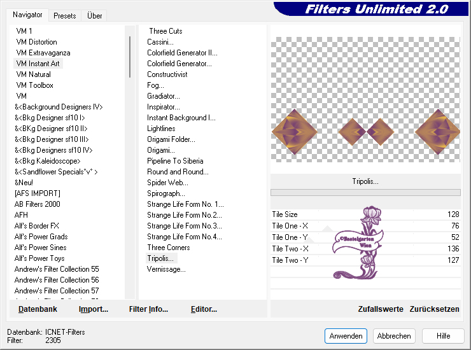The width and height of the screenshot is (471, 350).
Task: Select Alf's Power Sines category
Action: point(40,248)
